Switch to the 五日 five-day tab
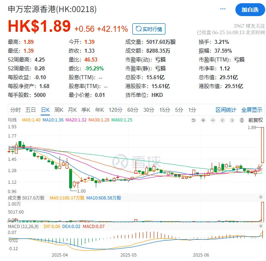Viewport: 266px width, 261px height. pos(31,110)
